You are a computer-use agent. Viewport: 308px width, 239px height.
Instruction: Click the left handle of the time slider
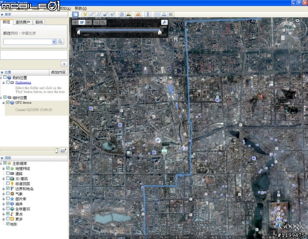pyautogui.click(x=79, y=32)
